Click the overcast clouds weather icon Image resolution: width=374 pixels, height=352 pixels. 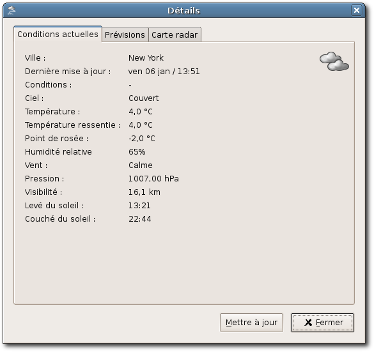[x=334, y=61]
